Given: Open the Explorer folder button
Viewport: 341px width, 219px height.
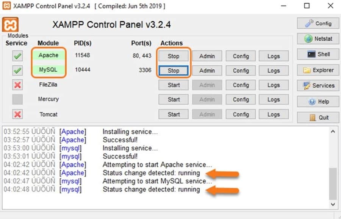Looking at the screenshot, I should 318,70.
